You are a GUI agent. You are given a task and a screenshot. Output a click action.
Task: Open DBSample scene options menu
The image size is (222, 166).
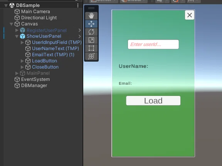click(x=78, y=5)
